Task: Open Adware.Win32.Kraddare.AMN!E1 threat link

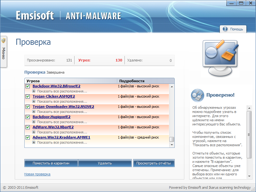Action: point(61,138)
